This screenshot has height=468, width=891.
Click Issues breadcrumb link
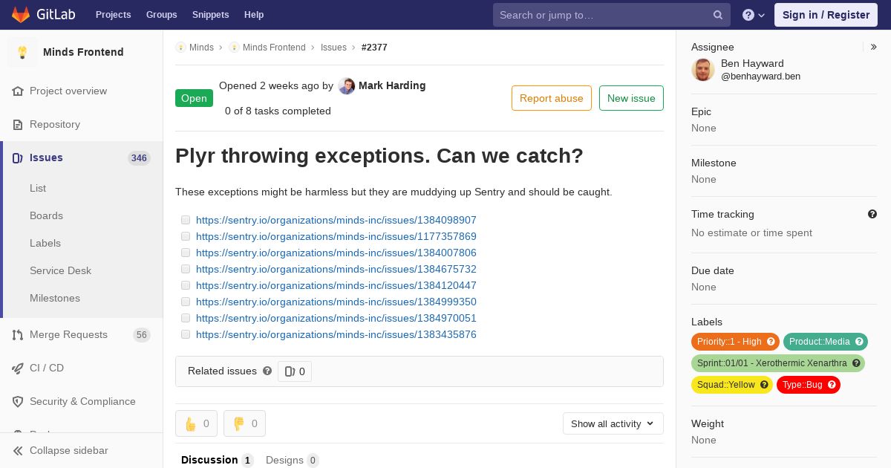(x=333, y=48)
